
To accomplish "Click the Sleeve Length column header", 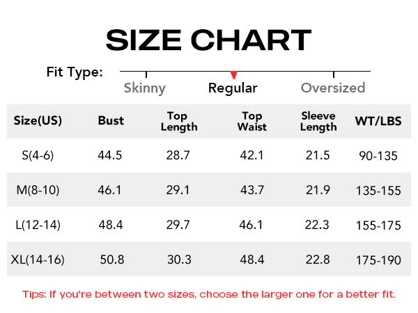I will tap(318, 121).
